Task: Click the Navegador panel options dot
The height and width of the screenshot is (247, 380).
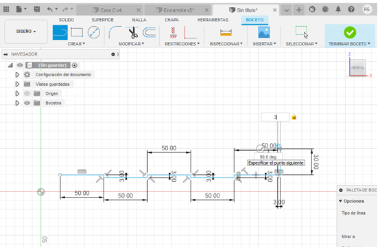Action: [113, 54]
